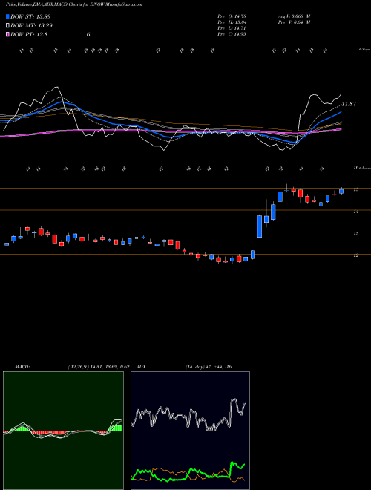371x490 pixels.
Task: Select the "DOW ST: 13.89" legend text
Action: (30, 16)
